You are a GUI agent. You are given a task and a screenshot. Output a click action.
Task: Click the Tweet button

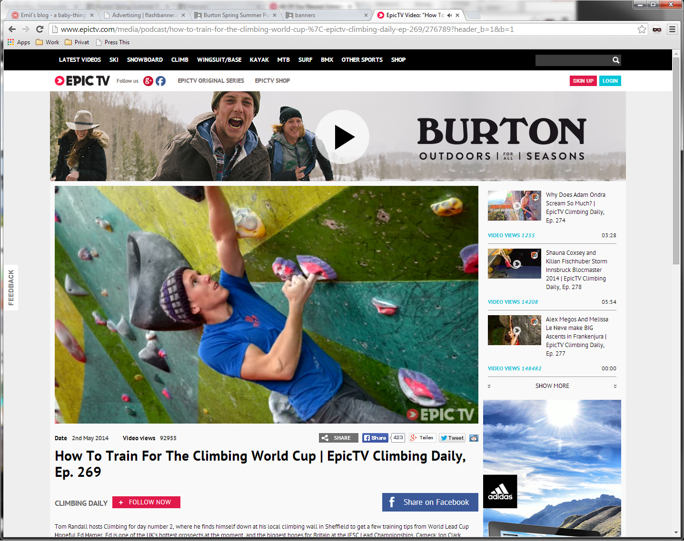pyautogui.click(x=452, y=438)
